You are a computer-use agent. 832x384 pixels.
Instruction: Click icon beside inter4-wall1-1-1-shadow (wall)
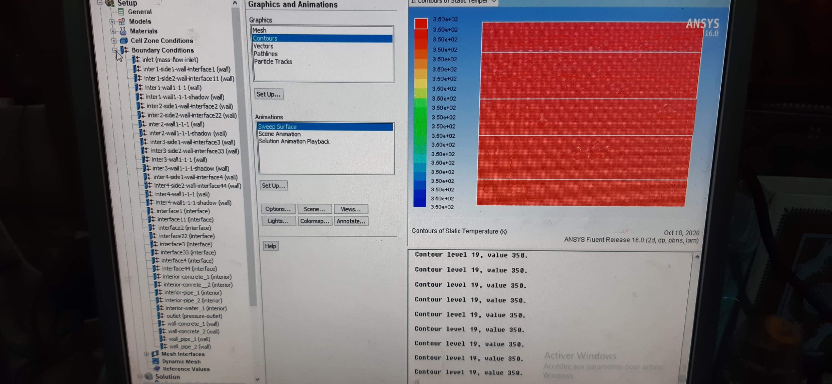[x=150, y=203]
